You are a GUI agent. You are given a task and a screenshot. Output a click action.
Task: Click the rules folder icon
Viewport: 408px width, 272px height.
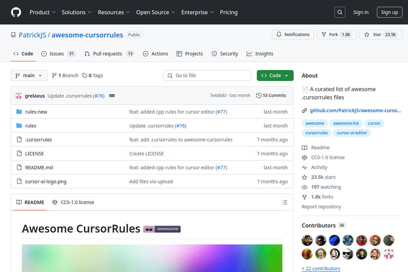pos(19,126)
